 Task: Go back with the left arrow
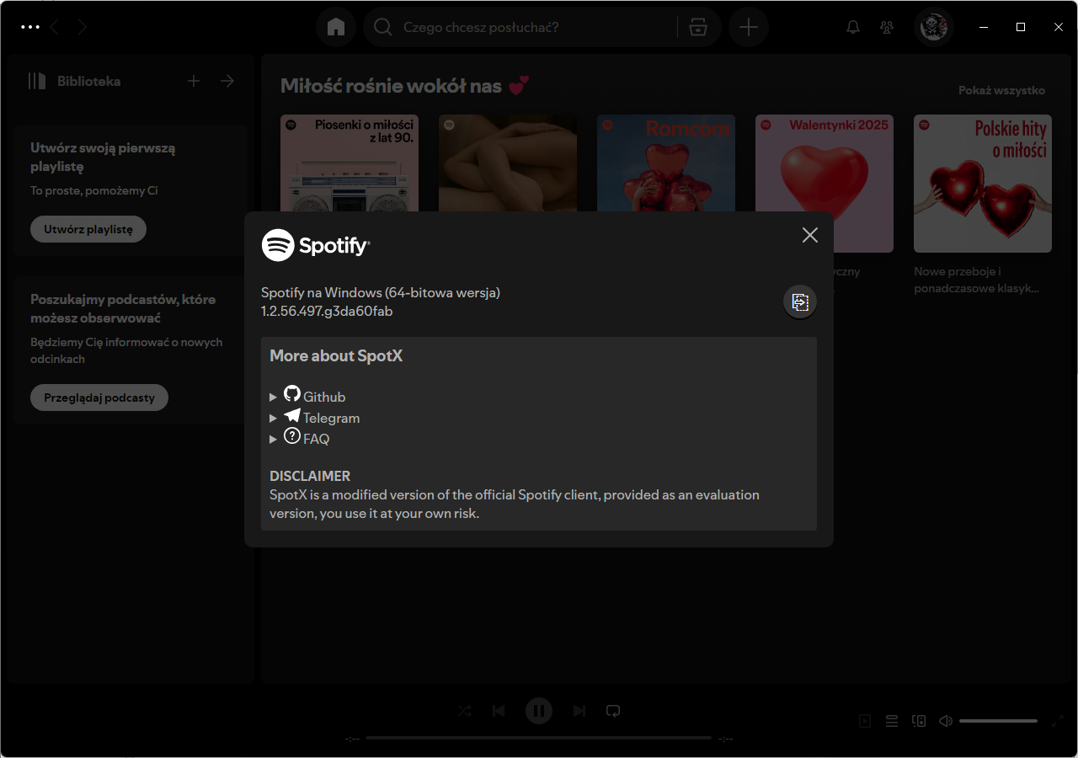[x=55, y=27]
